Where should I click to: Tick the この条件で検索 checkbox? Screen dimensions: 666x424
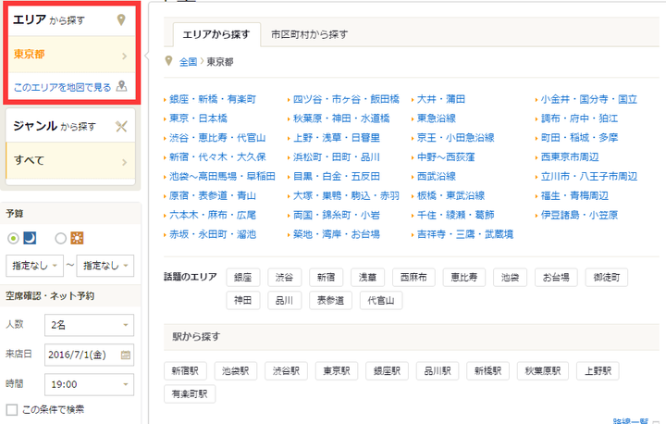[12, 410]
